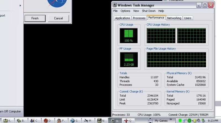Switch to the Networking tab
Screen dimensions: 221x123
point(174,18)
